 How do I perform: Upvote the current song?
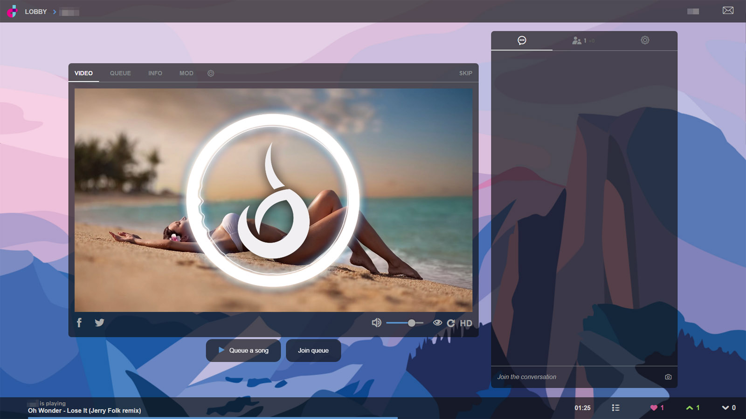[693, 408]
